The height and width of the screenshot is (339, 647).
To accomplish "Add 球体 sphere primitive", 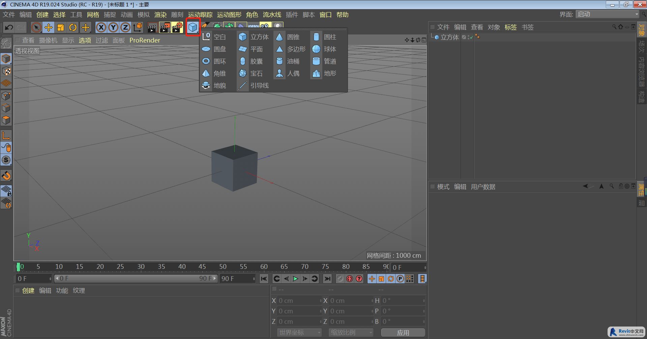I will [324, 49].
